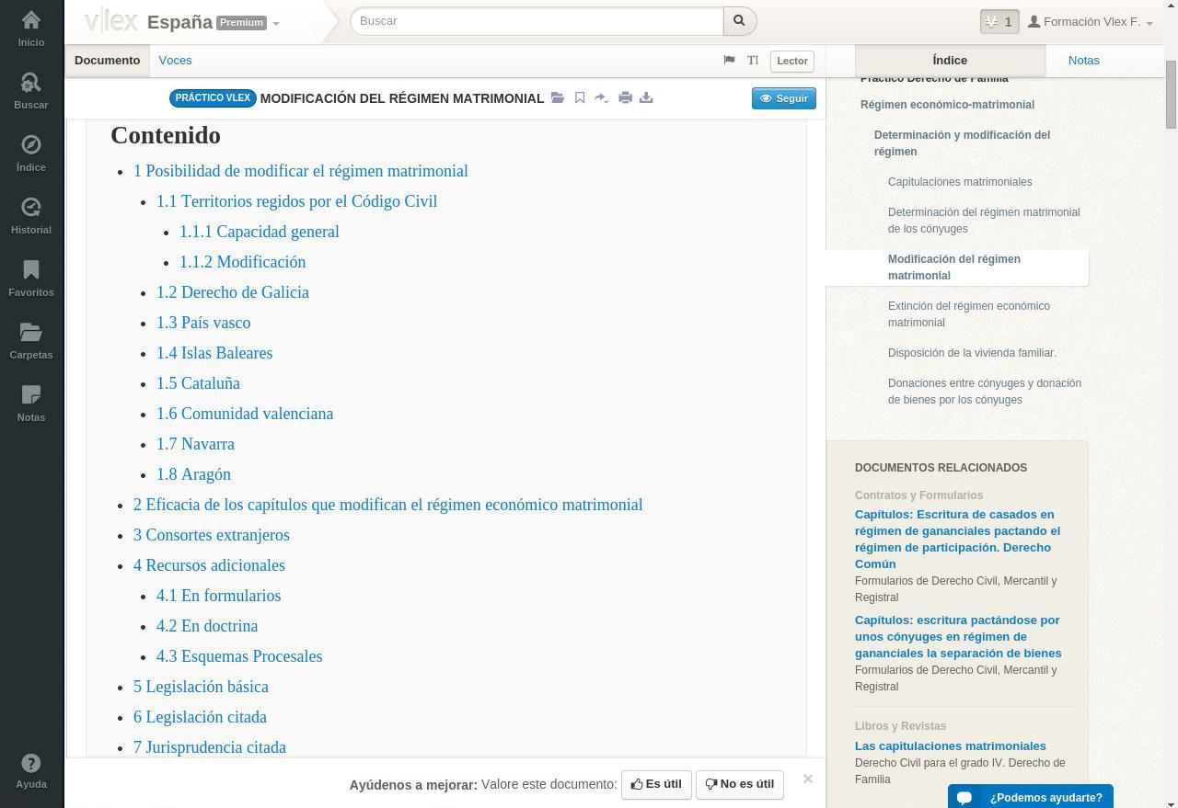The image size is (1178, 808).
Task: Bookmark the document with the bookmark icon
Action: (580, 97)
